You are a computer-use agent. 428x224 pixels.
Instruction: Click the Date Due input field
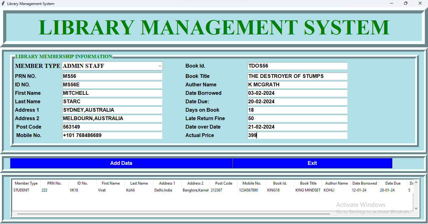pyautogui.click(x=297, y=102)
